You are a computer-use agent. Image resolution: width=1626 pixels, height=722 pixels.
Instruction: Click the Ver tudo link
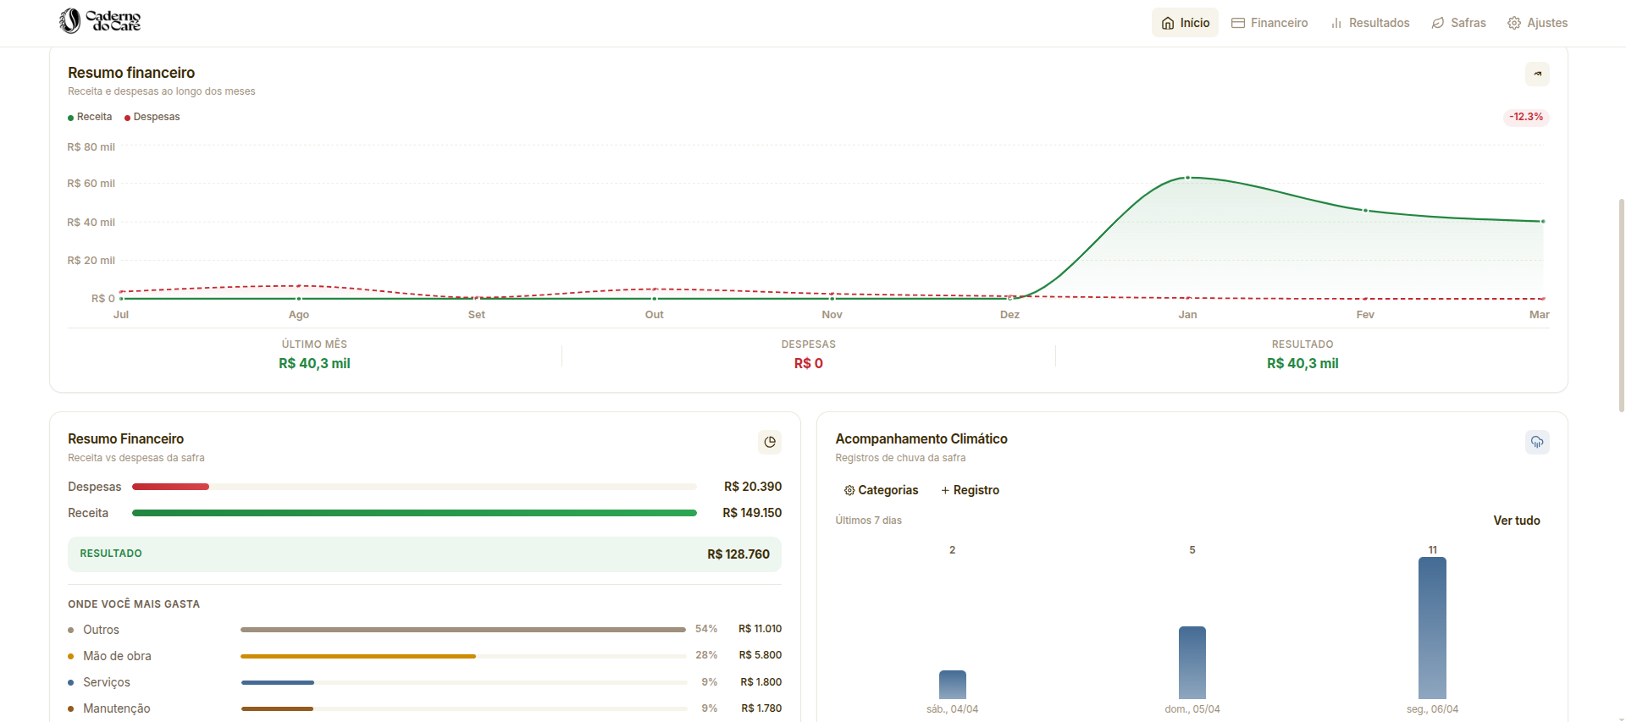(x=1516, y=521)
